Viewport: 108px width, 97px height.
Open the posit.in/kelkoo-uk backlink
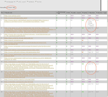pos(13,40)
